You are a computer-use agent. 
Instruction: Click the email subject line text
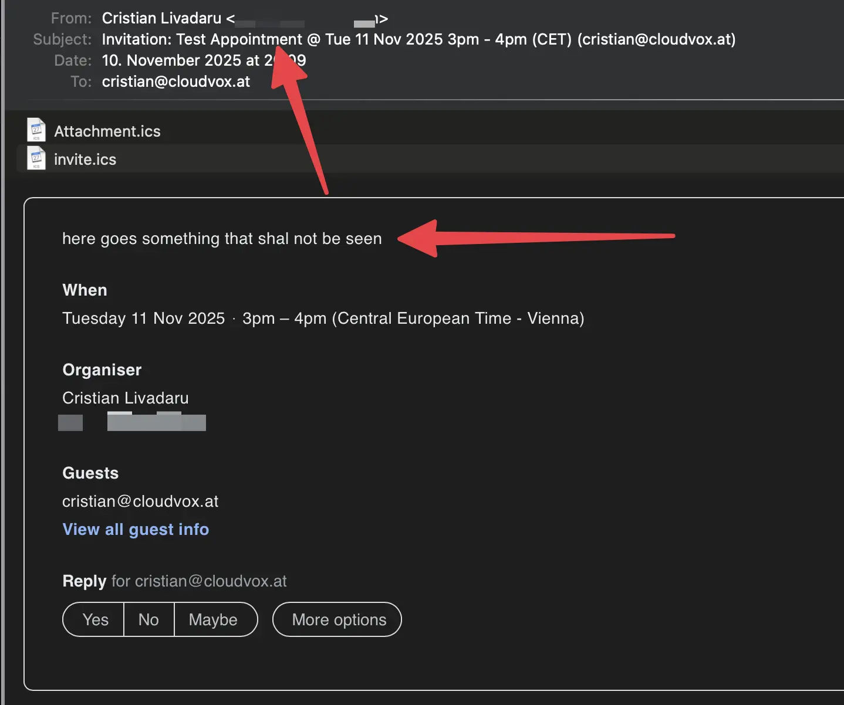pos(418,39)
